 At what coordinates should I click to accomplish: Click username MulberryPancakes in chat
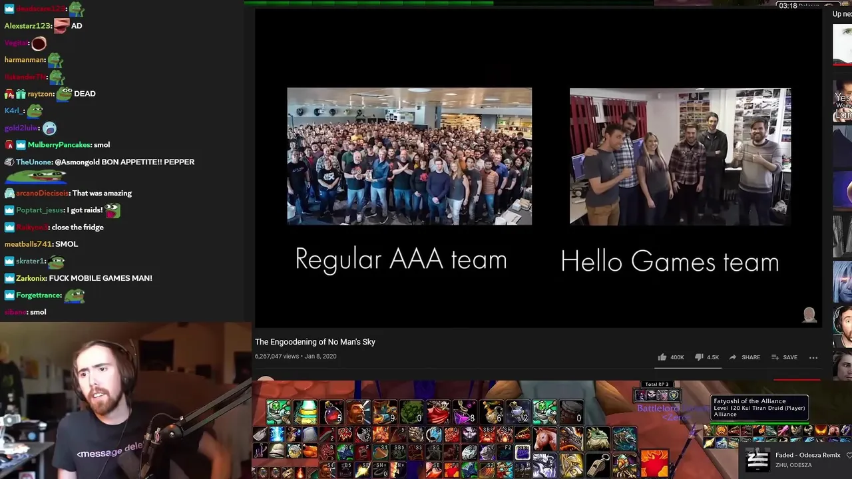point(59,145)
